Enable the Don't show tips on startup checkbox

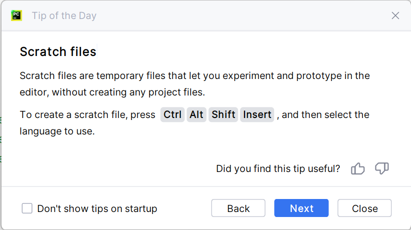[27, 208]
